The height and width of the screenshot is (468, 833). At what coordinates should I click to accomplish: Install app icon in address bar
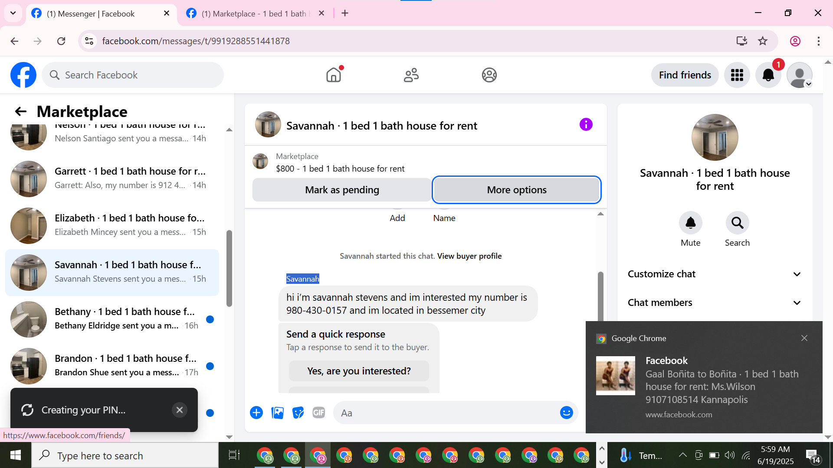[742, 41]
